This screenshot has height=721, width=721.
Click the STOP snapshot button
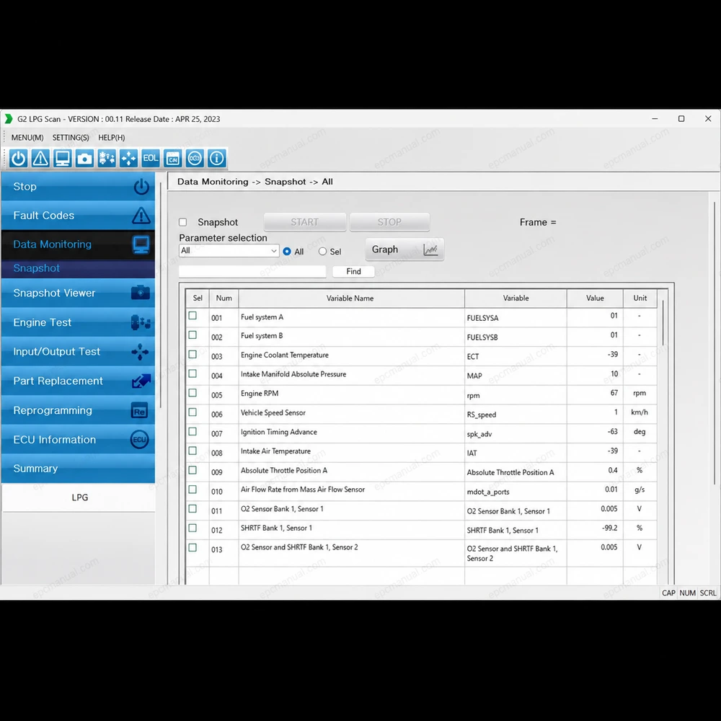point(389,223)
